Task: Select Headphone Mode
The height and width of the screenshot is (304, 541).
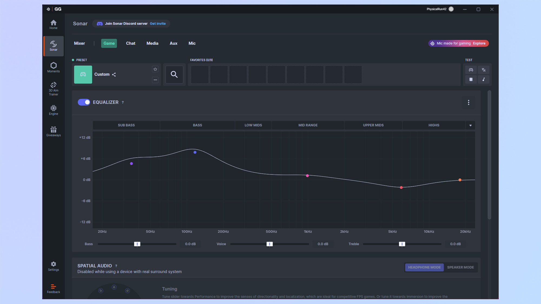Action: point(424,267)
